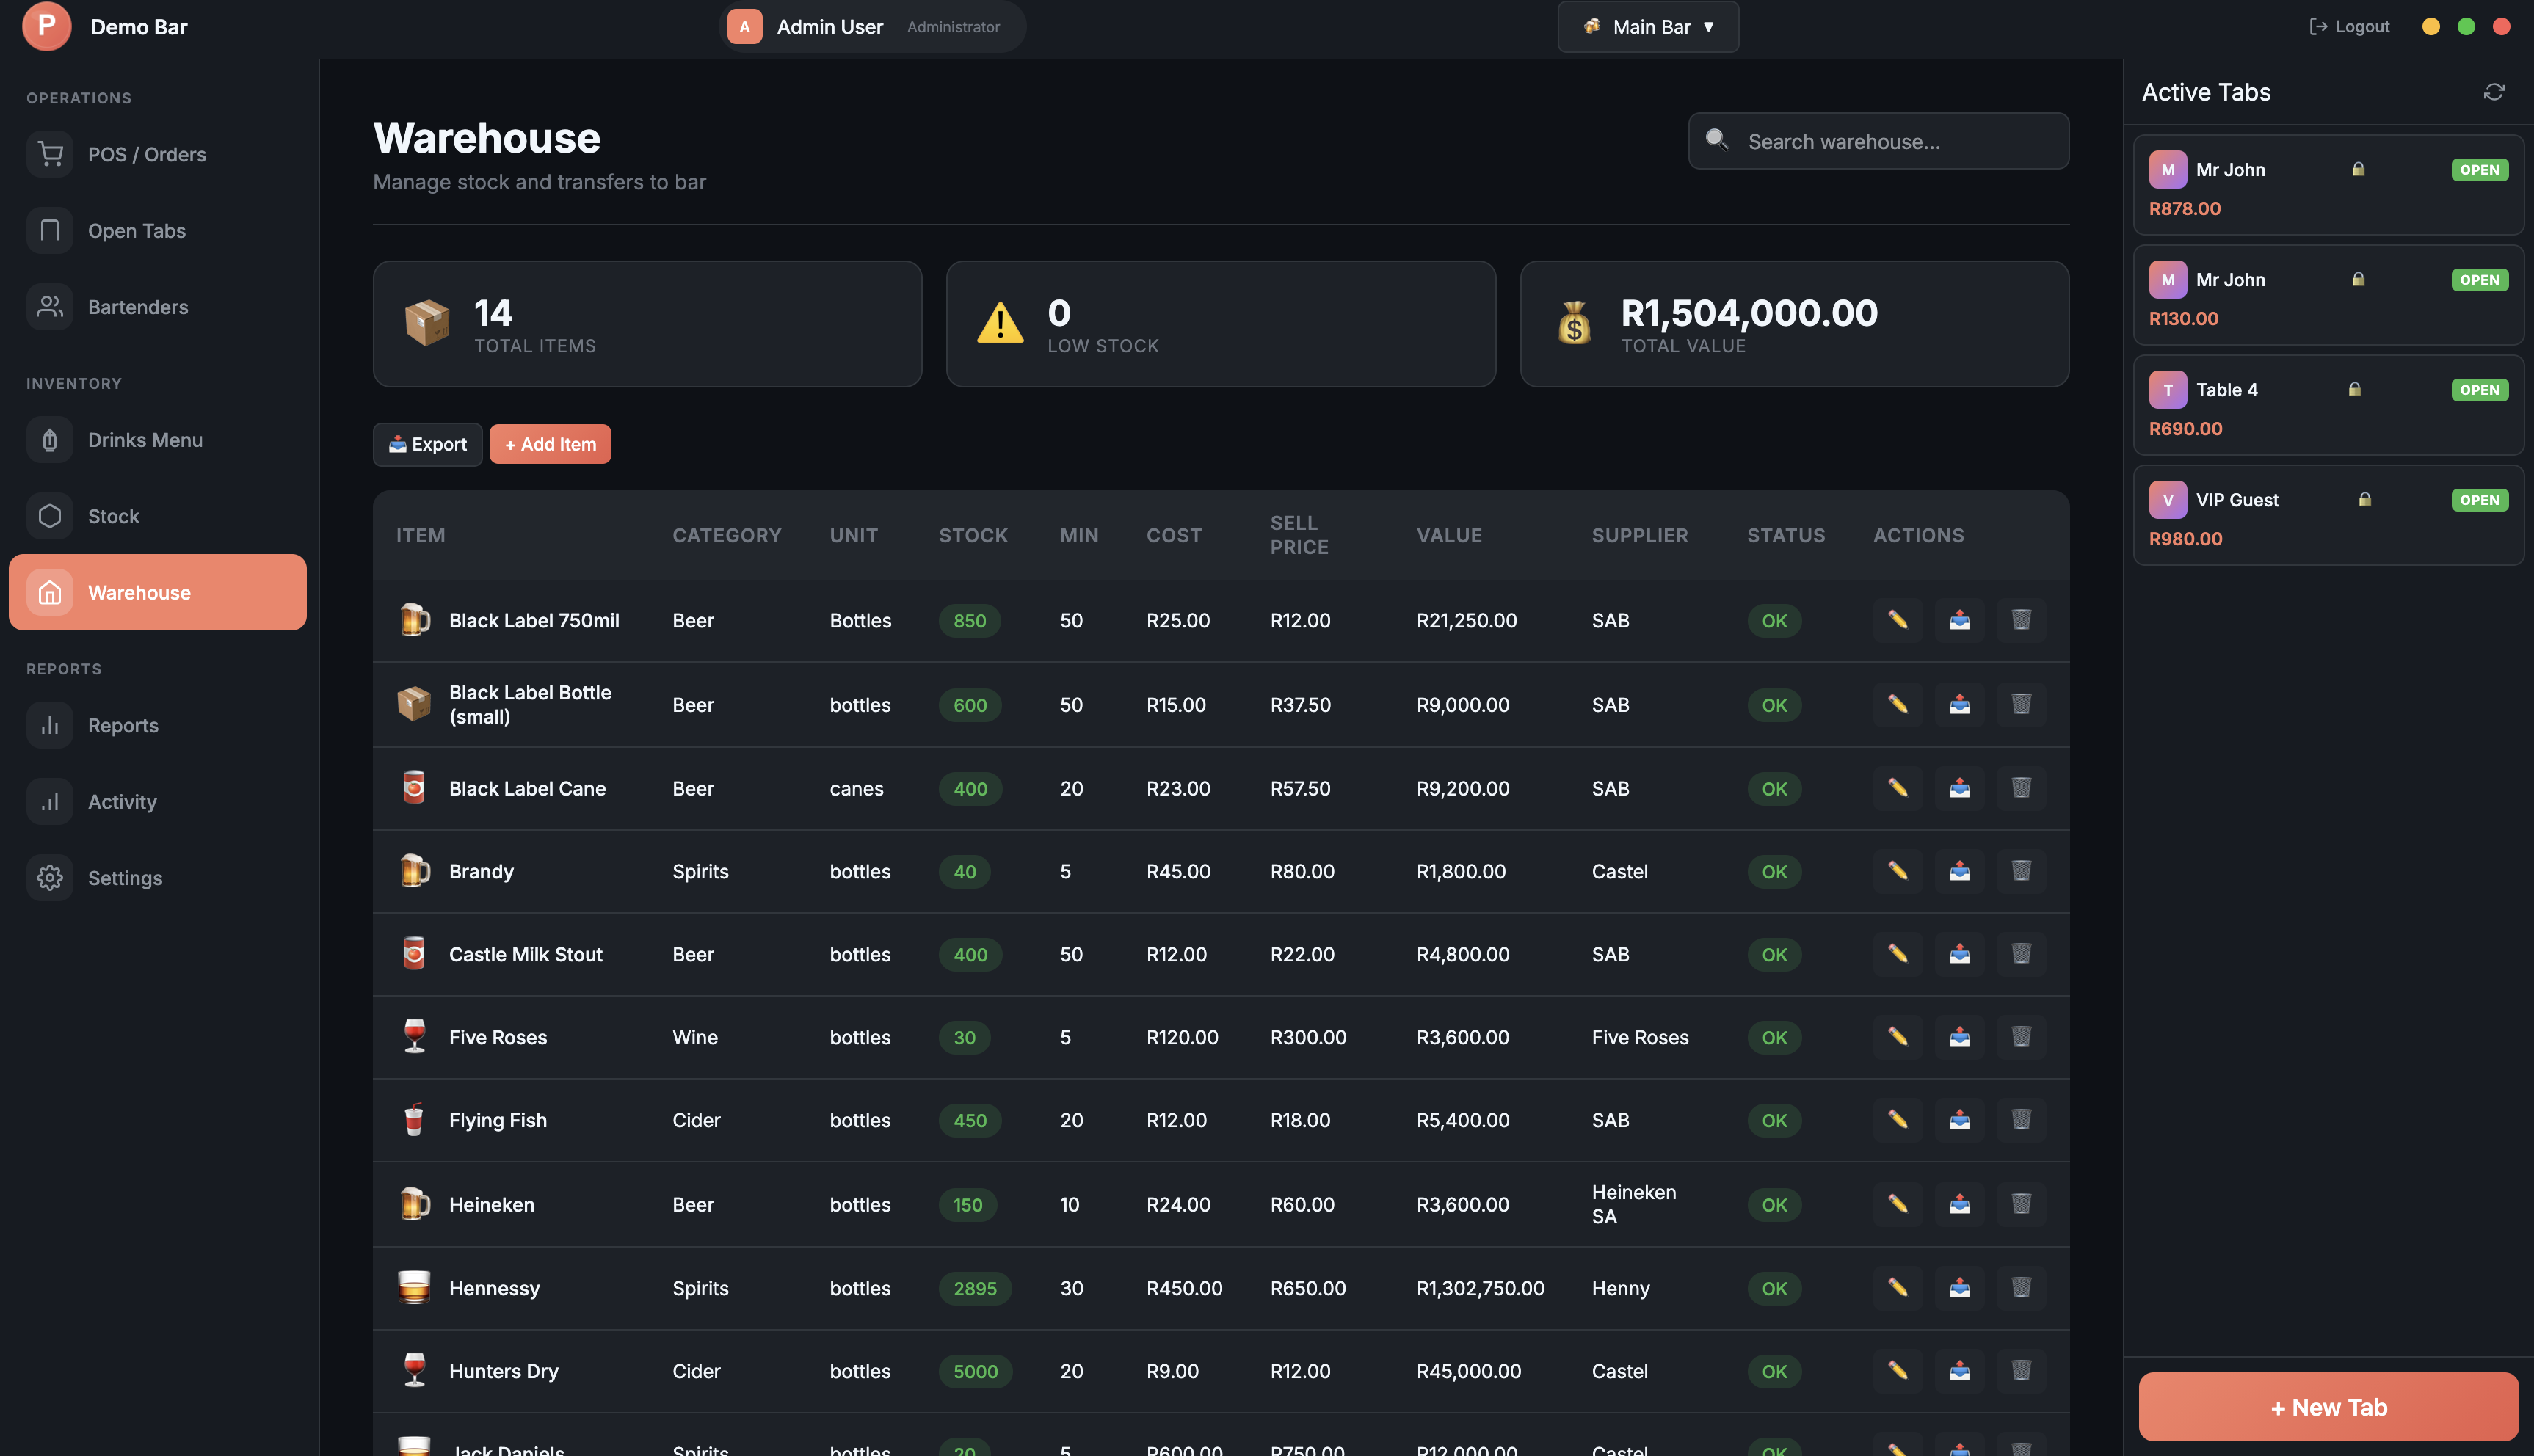Viewport: 2534px width, 1456px height.
Task: Export the warehouse list
Action: point(427,444)
